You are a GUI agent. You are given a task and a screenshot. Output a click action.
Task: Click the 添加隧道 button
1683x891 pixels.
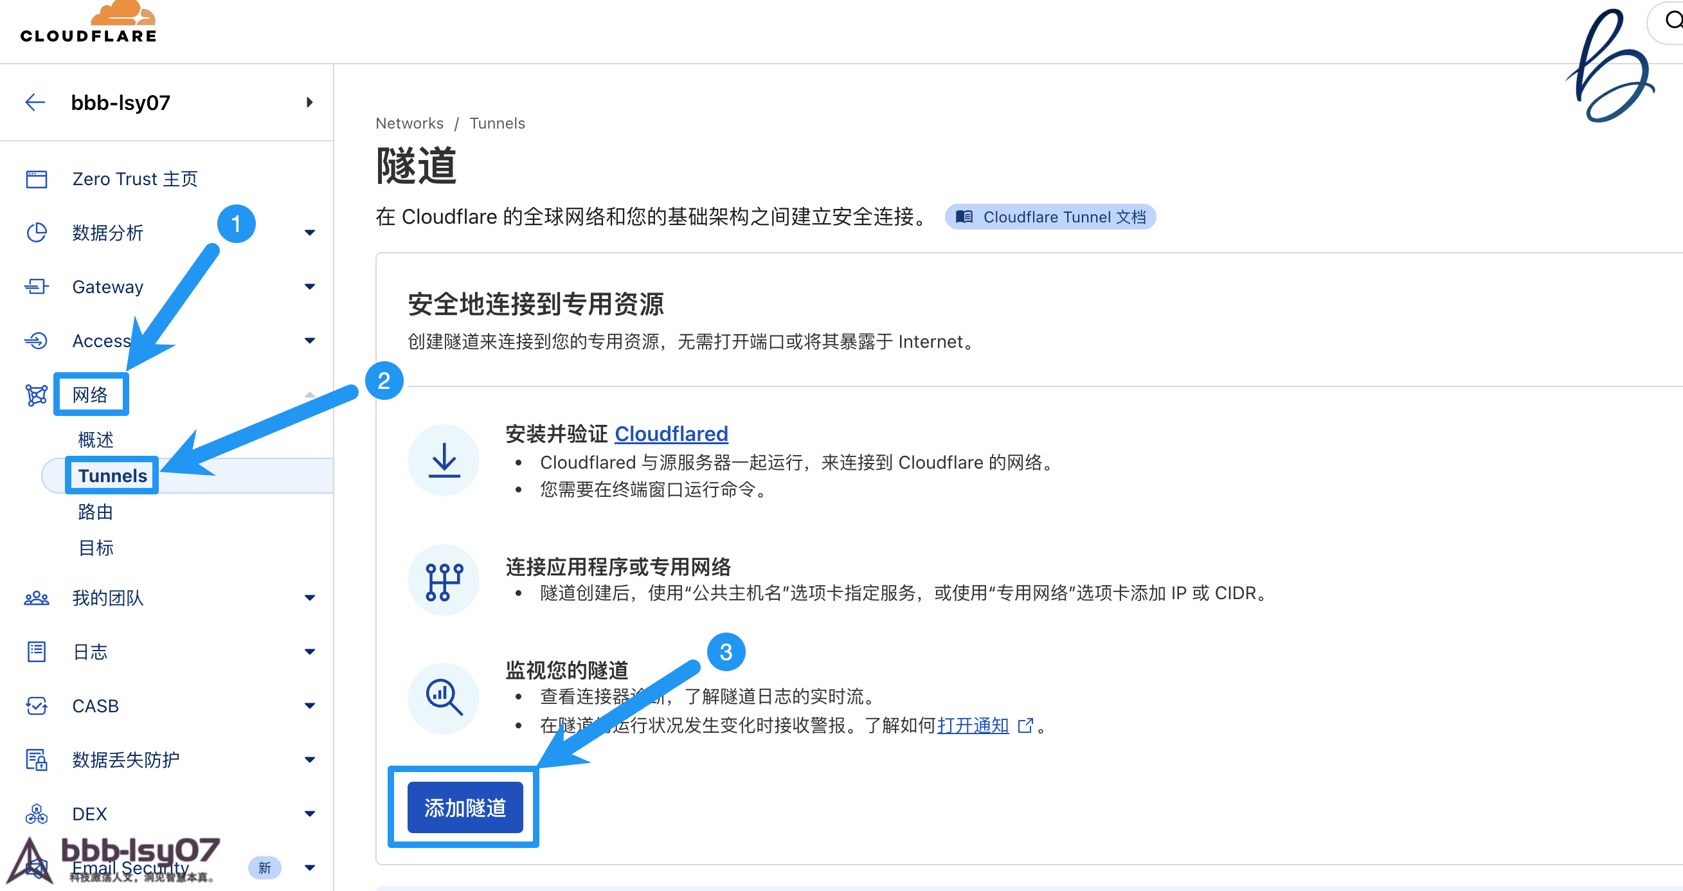465,808
